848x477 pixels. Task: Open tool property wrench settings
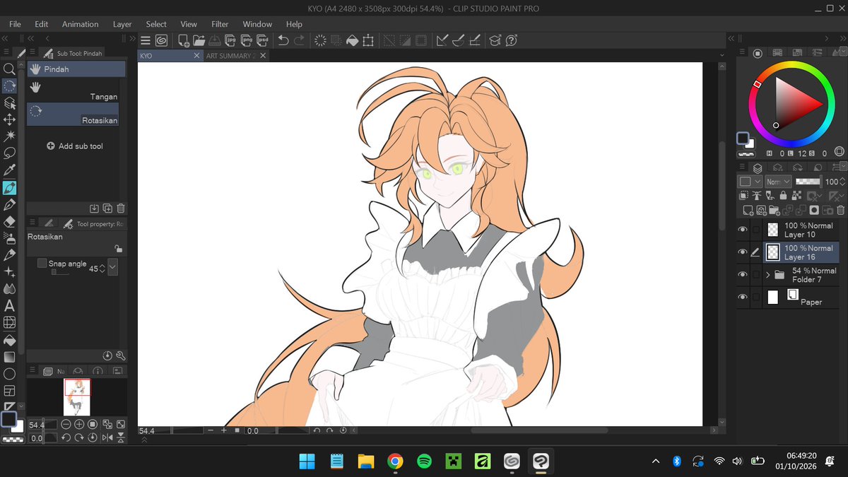coord(121,355)
